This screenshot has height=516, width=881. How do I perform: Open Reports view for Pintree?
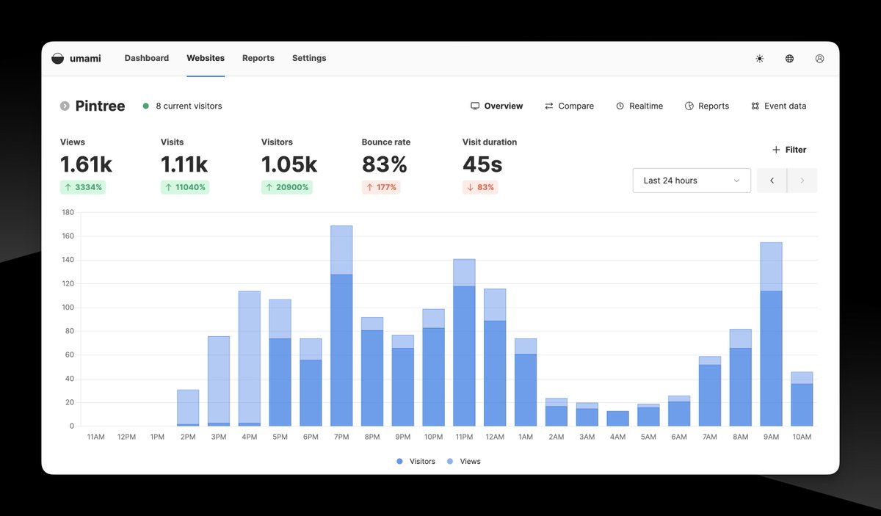707,106
